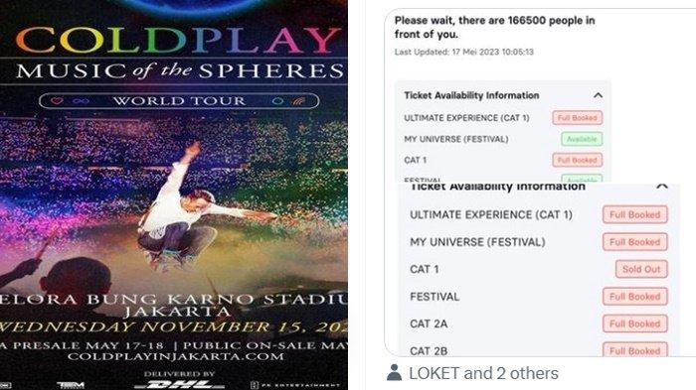Click the upper CAT 1 Full Booked badge
696x390 pixels.
point(577,160)
